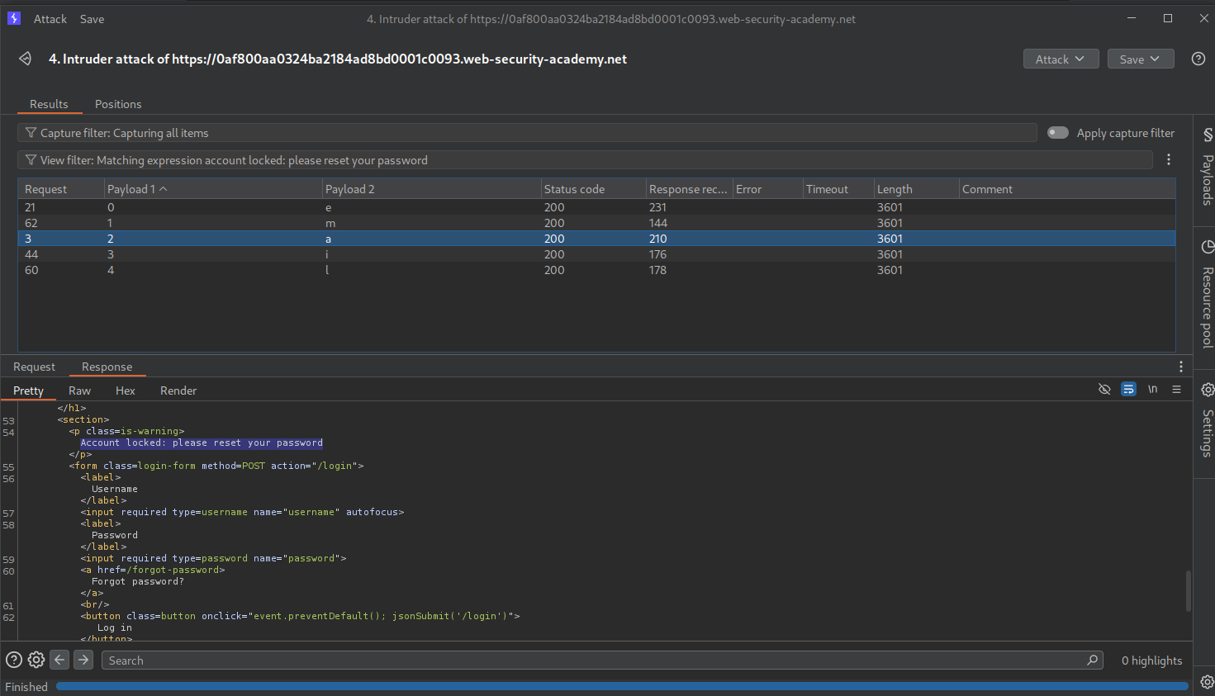Go to previous search match arrow
The height and width of the screenshot is (696, 1215).
coord(59,660)
